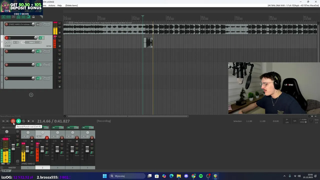Screen dimensions: 320x180
Task: Toggle auto-crossfade toolbar icon
Action: (x=3, y=17)
